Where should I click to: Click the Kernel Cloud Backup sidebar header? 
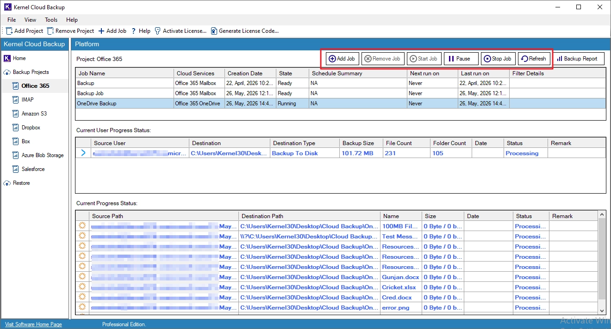click(x=34, y=44)
